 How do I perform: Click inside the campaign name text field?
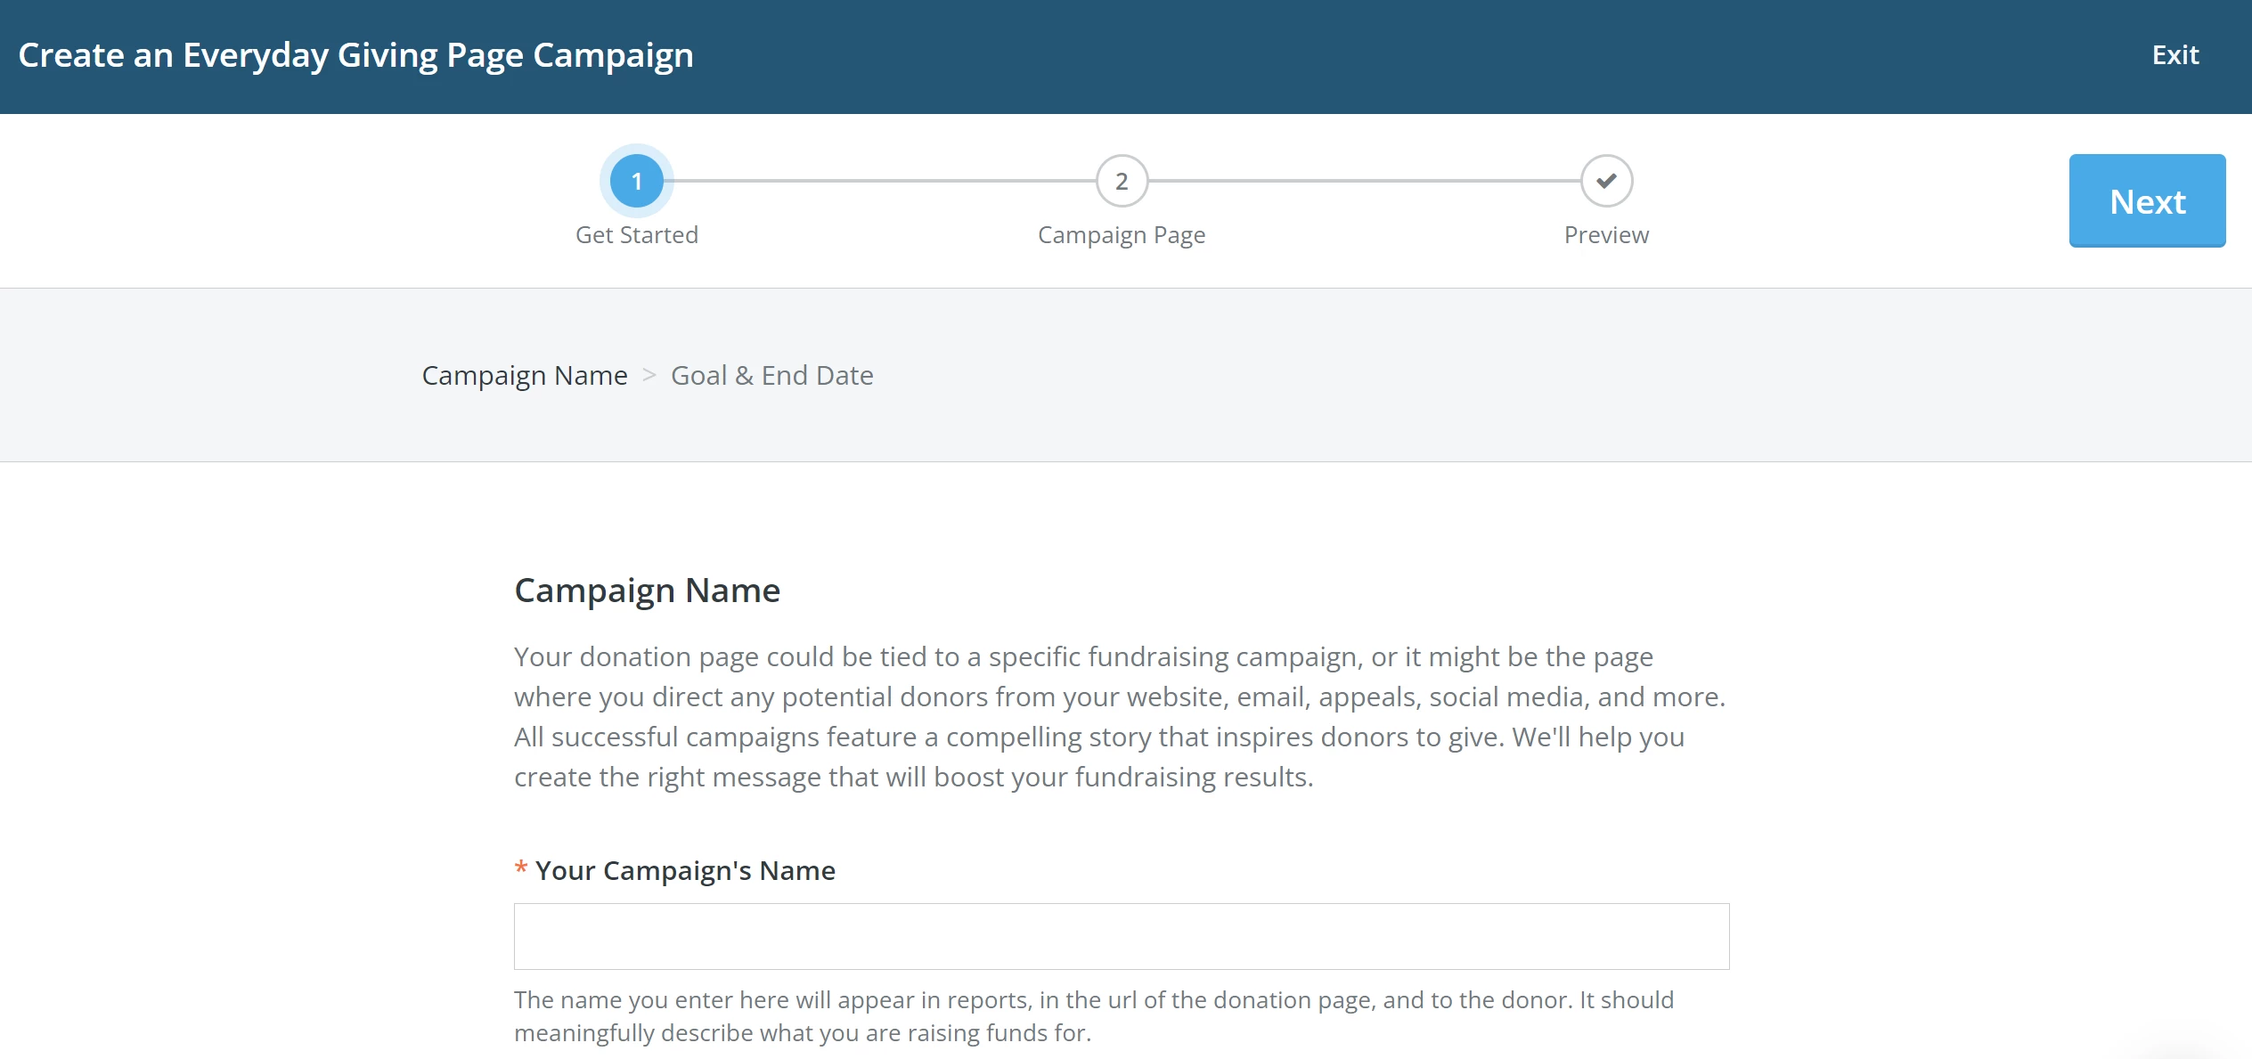[1121, 935]
